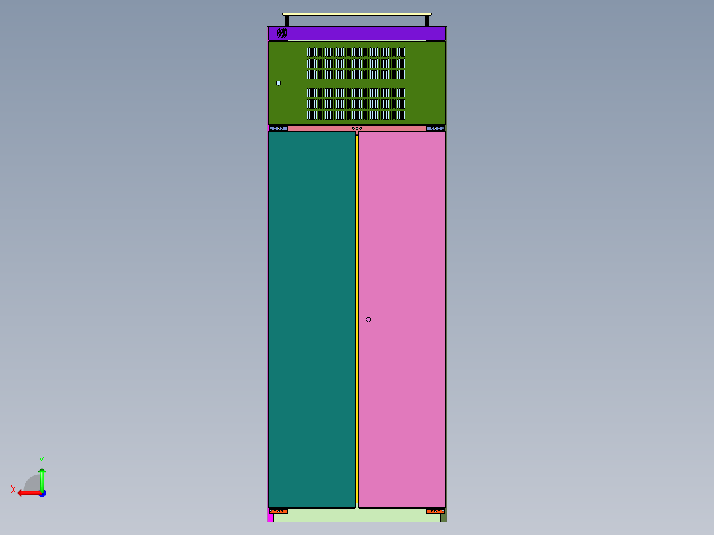714x535 pixels.
Task: Select the logo on the purple strip
Action: [282, 33]
